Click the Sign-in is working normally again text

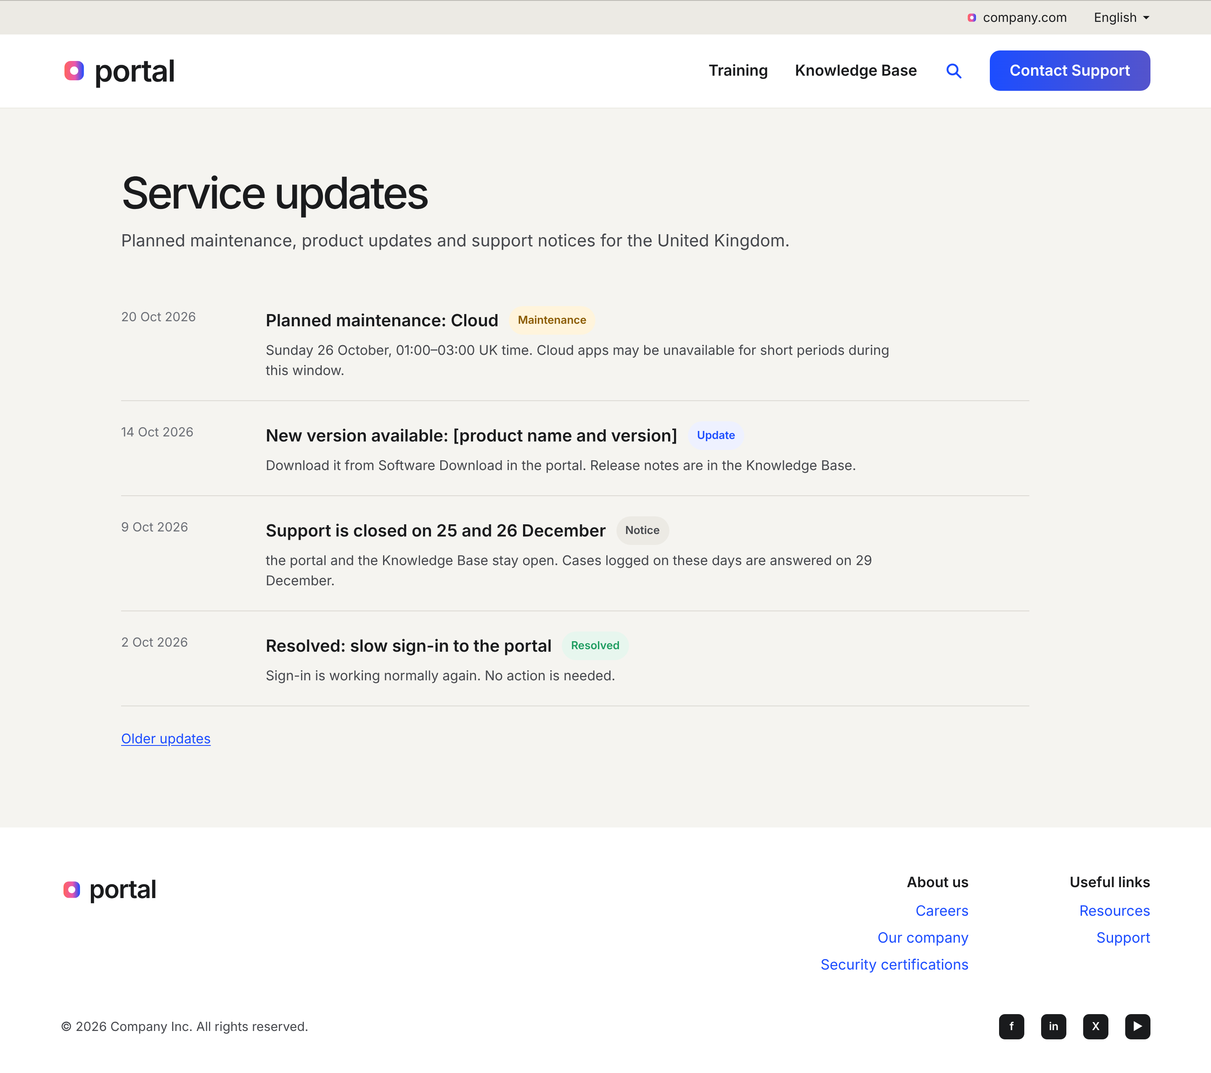pyautogui.click(x=440, y=675)
